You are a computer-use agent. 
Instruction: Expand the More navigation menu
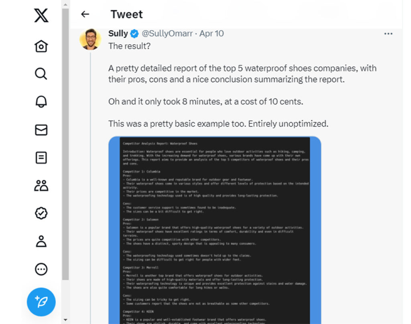(x=41, y=269)
